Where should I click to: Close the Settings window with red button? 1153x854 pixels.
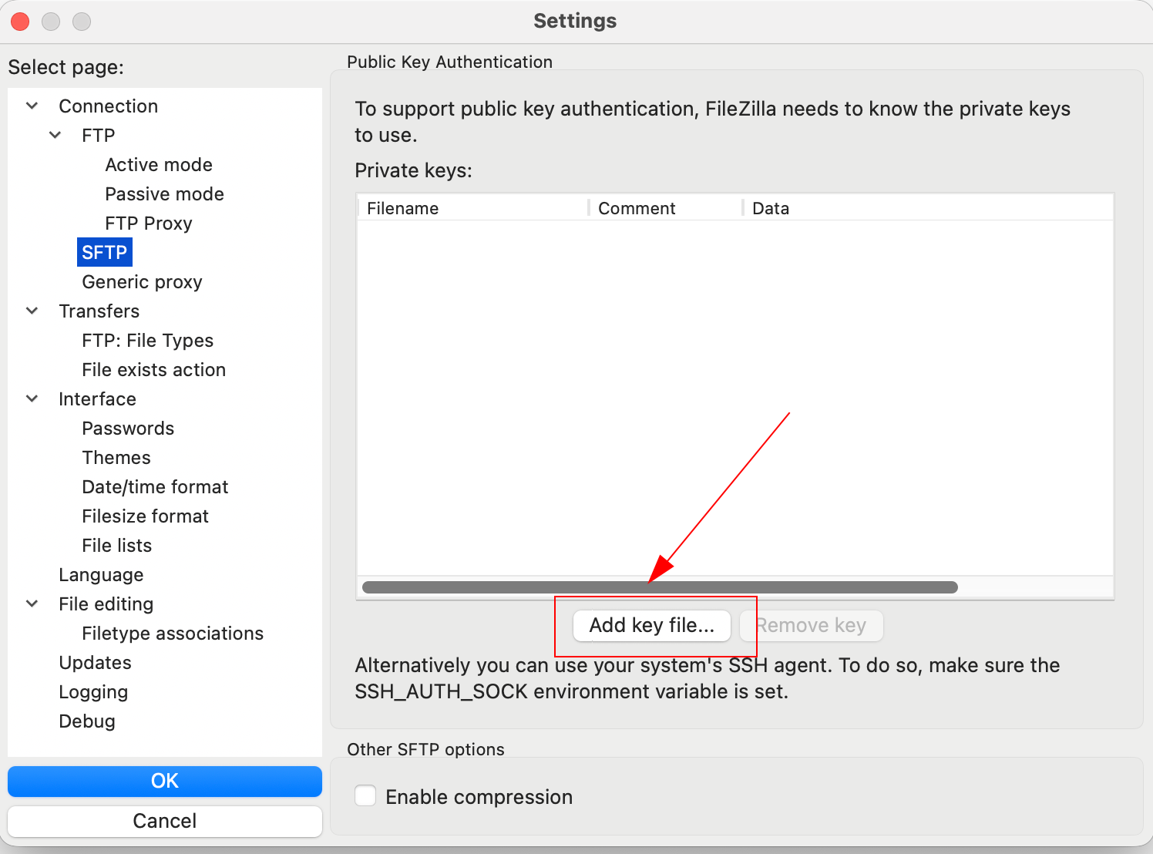click(x=20, y=22)
